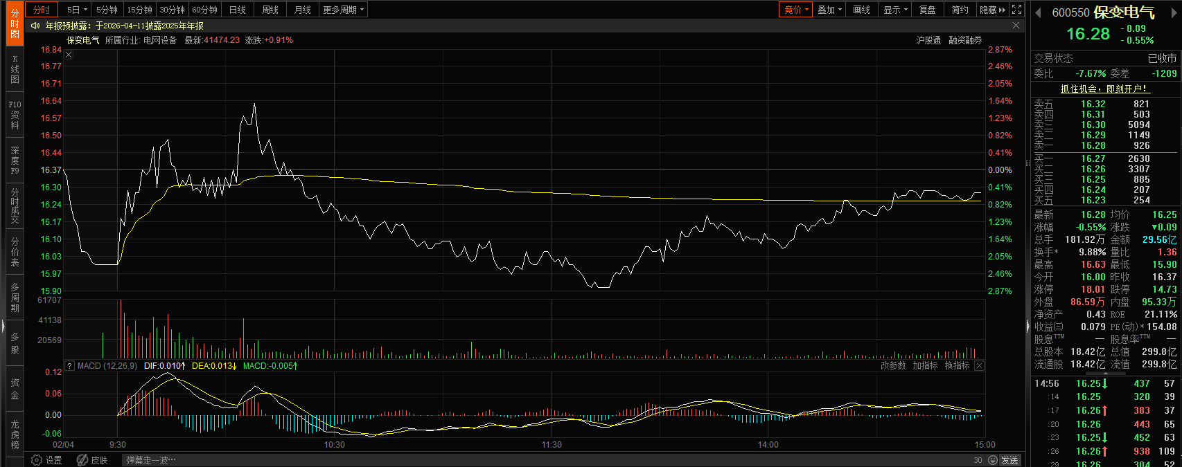Open 设置 settings gear
The height and width of the screenshot is (467, 1182).
[x=47, y=460]
